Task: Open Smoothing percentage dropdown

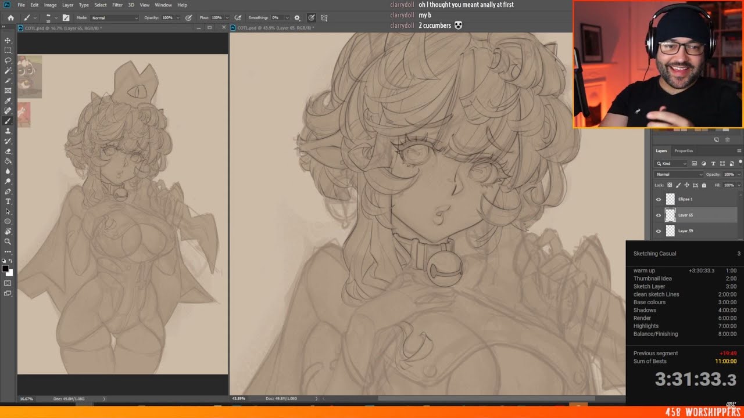Action: coord(287,18)
